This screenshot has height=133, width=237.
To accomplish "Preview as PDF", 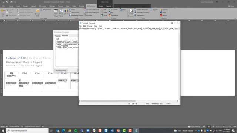I will [x=104, y=10].
